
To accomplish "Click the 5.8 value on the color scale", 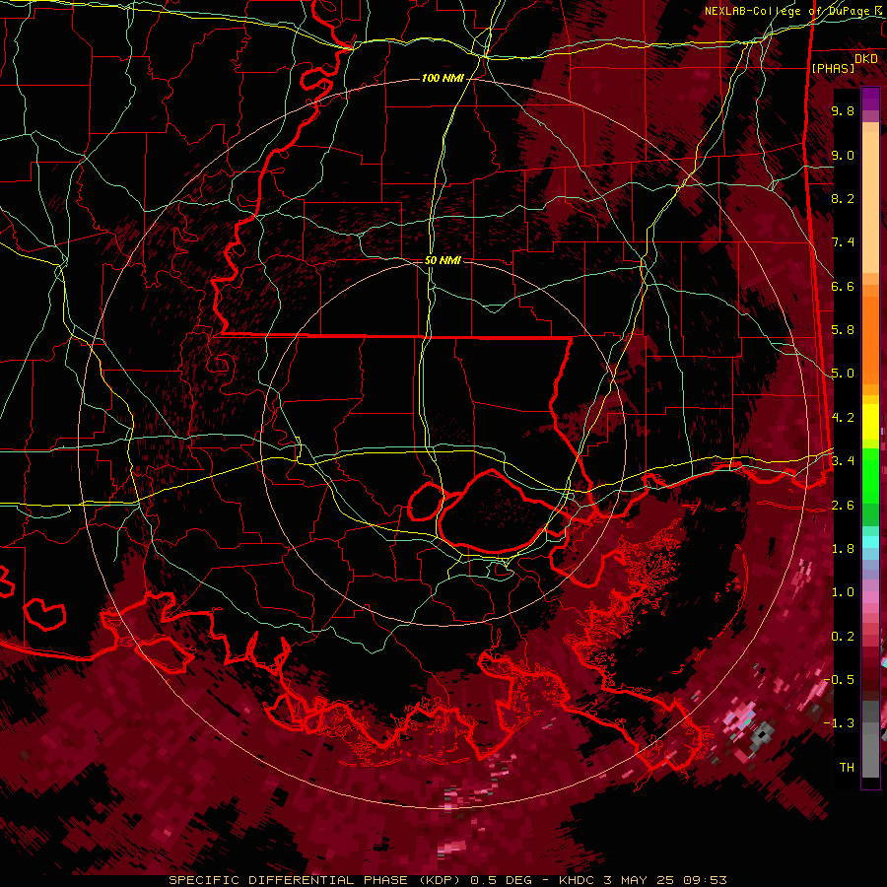I will pos(843,329).
